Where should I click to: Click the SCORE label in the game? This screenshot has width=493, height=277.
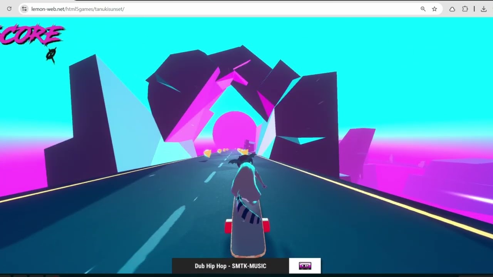point(32,35)
